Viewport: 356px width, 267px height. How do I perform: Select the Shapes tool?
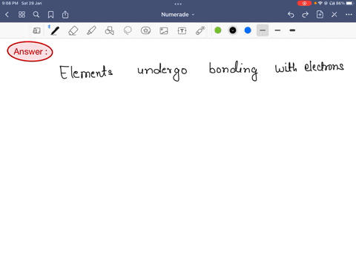coord(110,30)
